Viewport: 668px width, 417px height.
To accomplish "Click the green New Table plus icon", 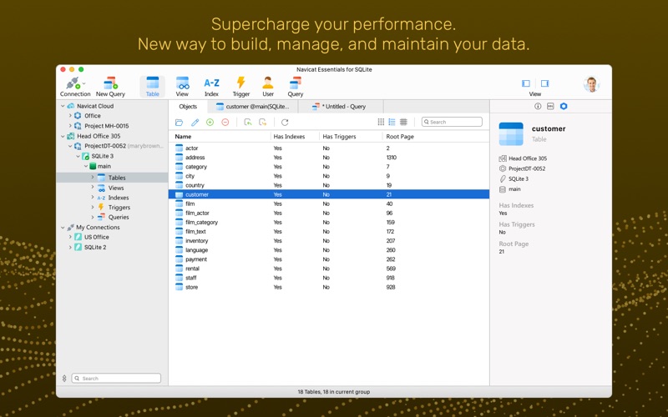I will 210,123.
